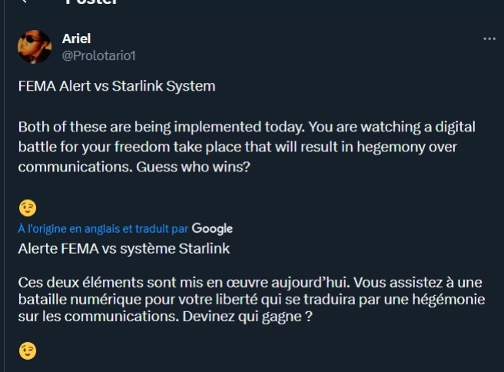The width and height of the screenshot is (504, 372).
Task: Click French line starting 'Ces deux éléments'
Action: tap(250, 283)
